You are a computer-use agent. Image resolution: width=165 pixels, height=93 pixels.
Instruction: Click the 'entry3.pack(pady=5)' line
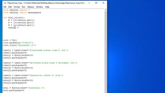click(x=15, y=83)
